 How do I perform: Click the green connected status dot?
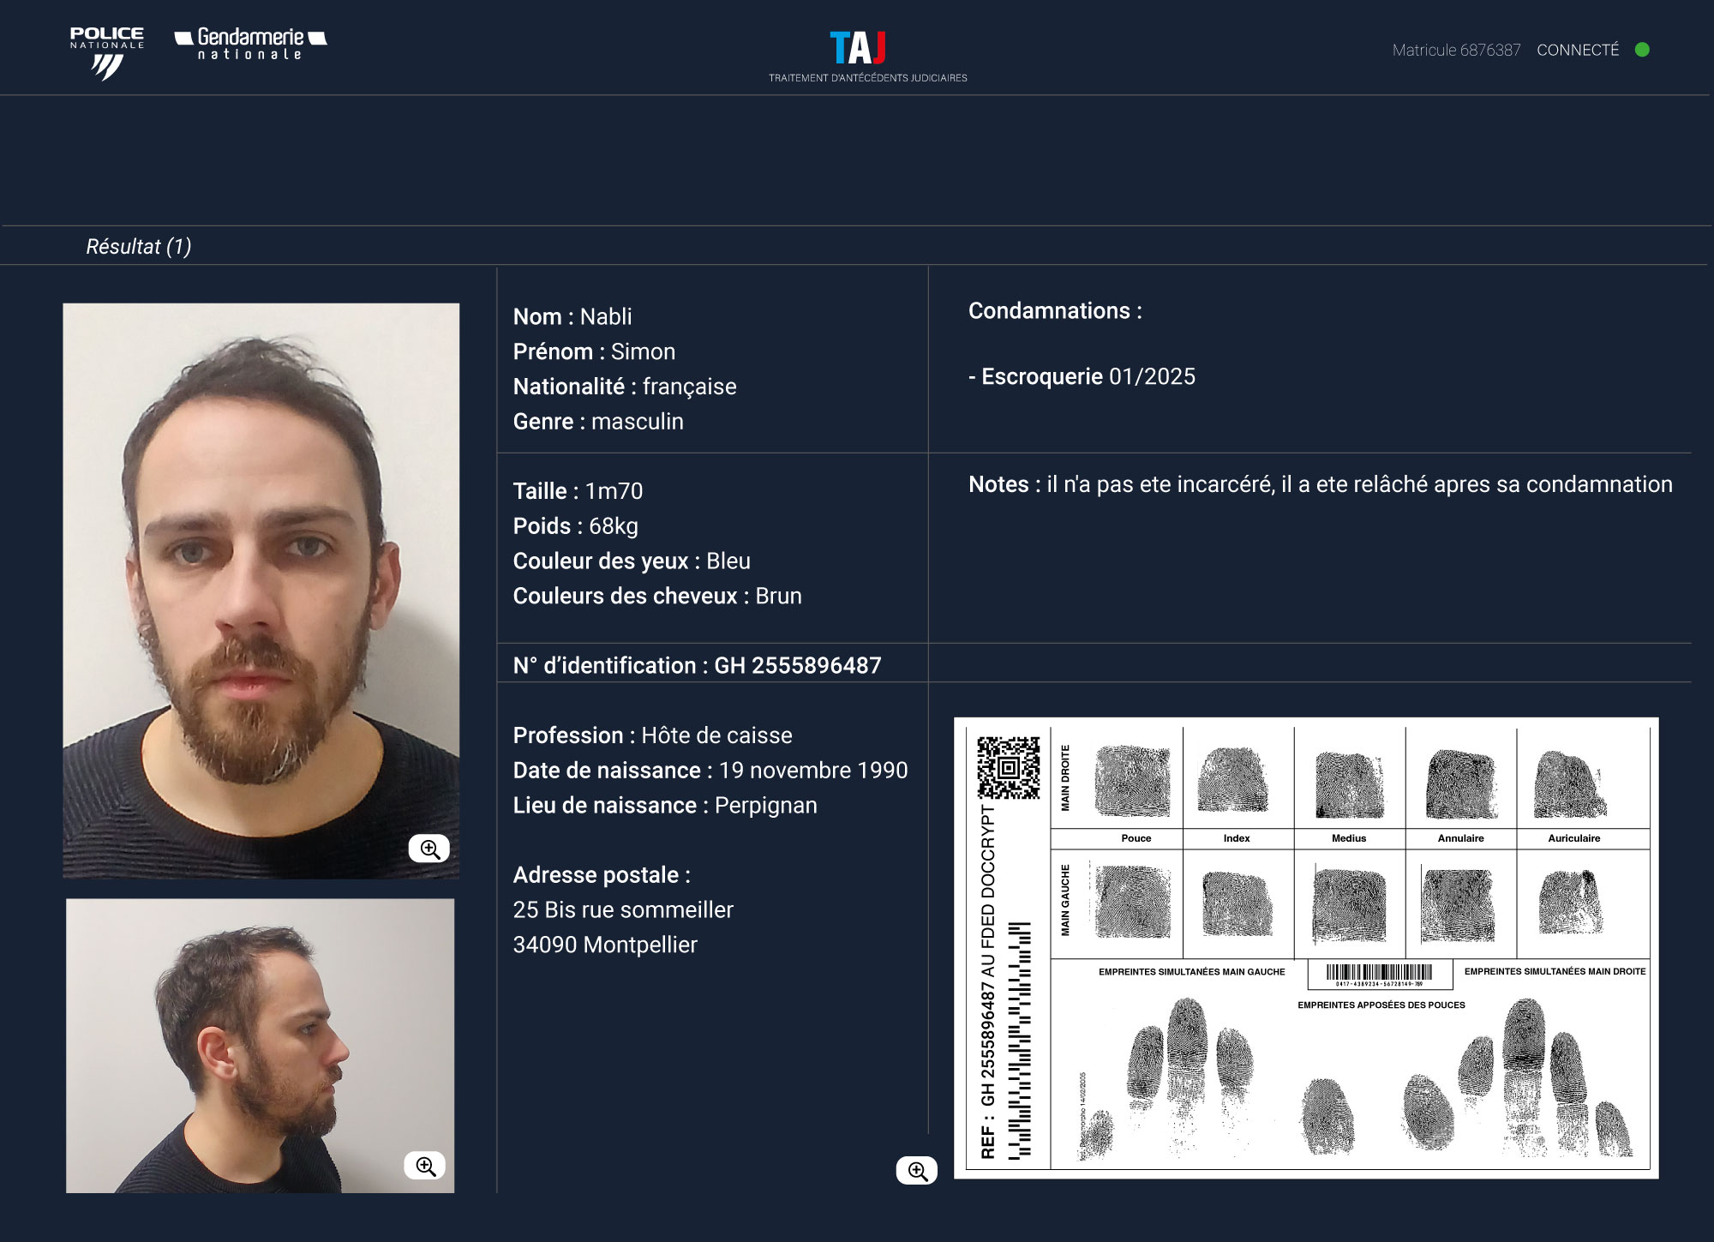tap(1642, 50)
